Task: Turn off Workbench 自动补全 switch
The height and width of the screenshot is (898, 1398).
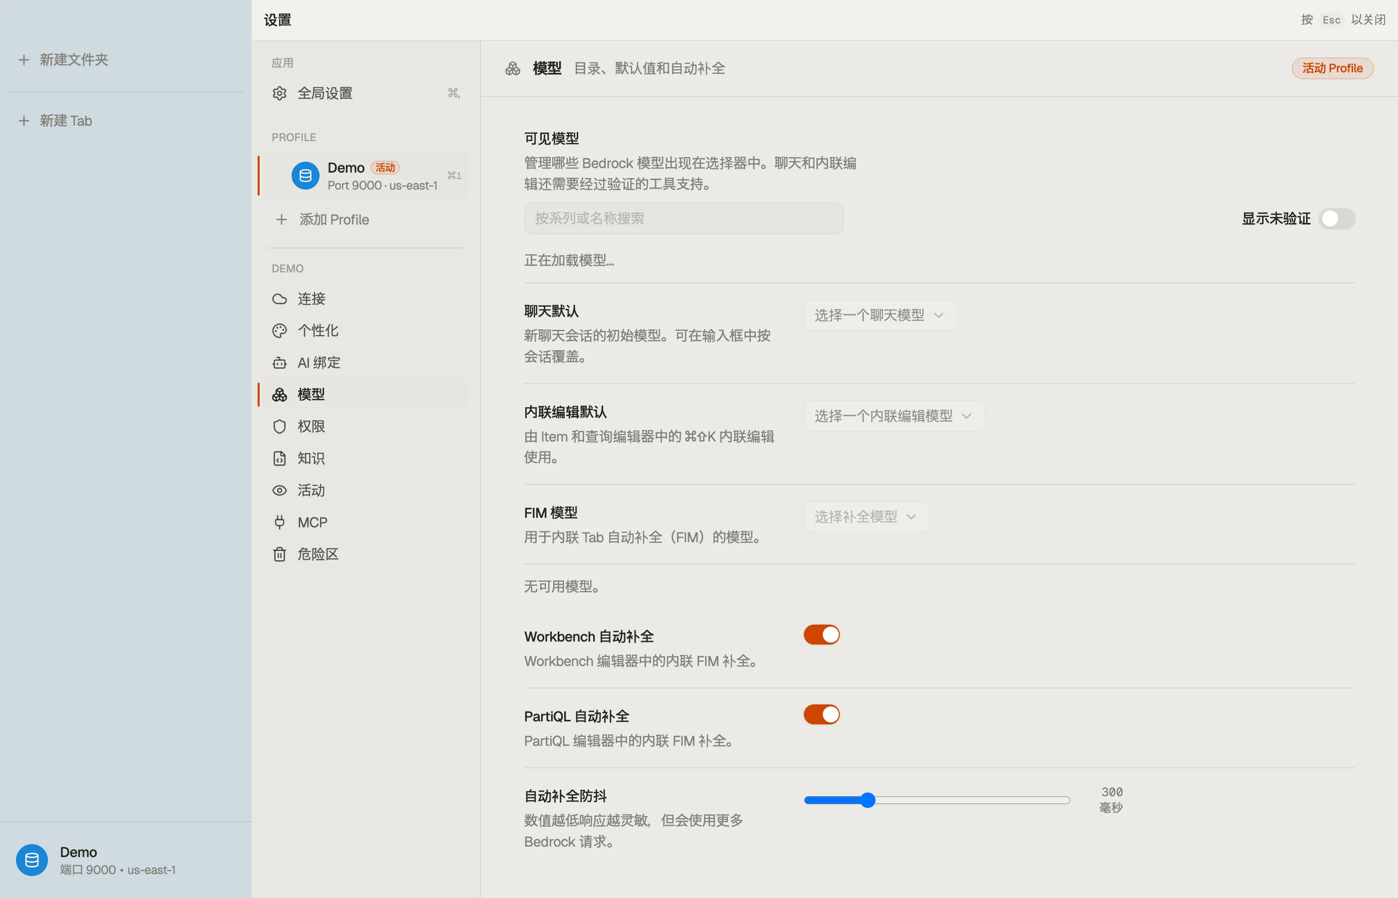Action: click(821, 635)
